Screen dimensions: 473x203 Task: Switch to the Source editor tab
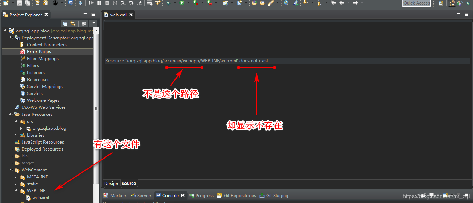tap(129, 184)
